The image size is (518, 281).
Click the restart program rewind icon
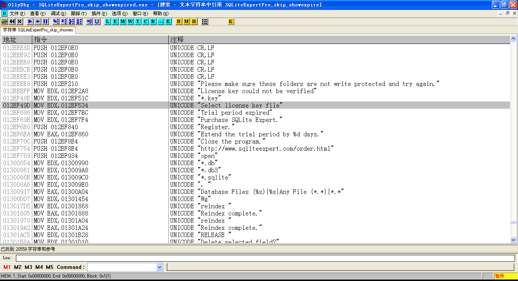click(12, 22)
